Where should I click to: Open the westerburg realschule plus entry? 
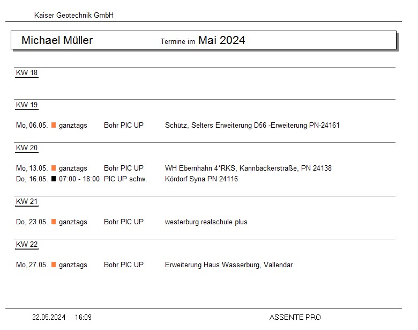pos(206,222)
